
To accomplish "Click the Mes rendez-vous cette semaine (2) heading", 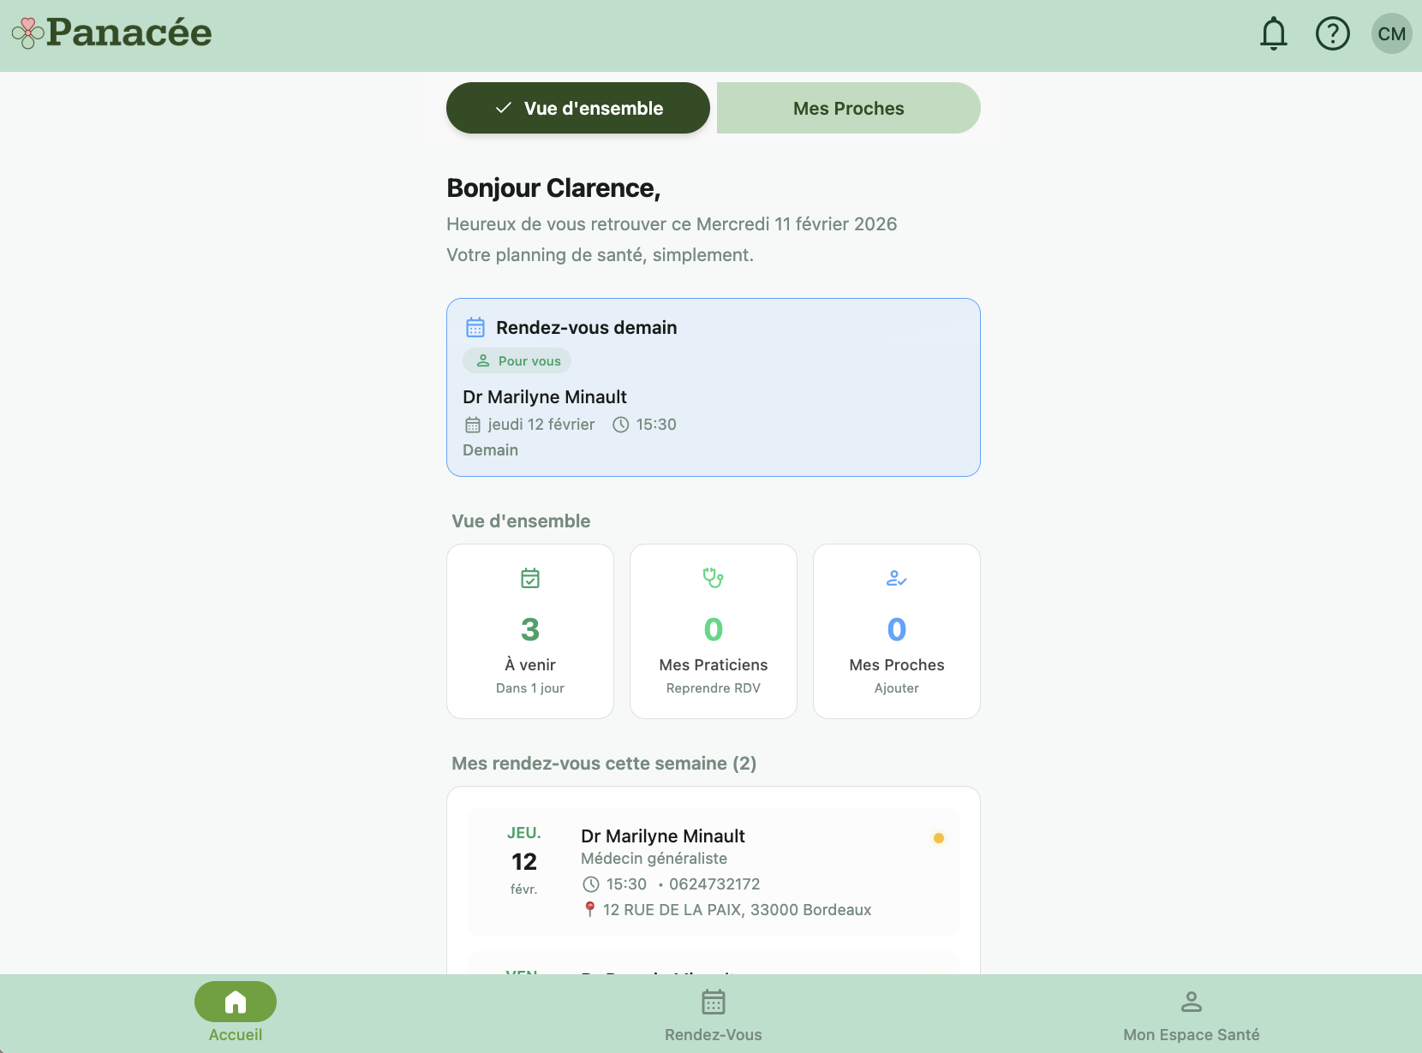I will [604, 763].
